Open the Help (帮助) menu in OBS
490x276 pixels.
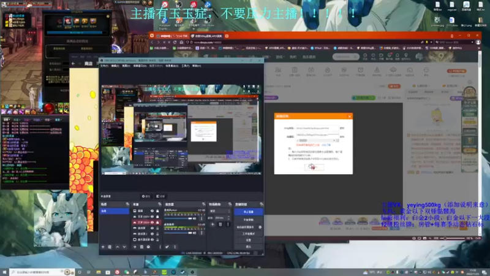pos(196,66)
